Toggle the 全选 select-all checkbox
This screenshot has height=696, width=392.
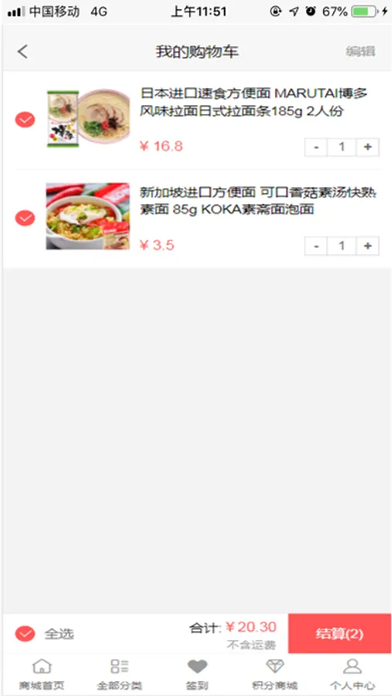pyautogui.click(x=25, y=634)
